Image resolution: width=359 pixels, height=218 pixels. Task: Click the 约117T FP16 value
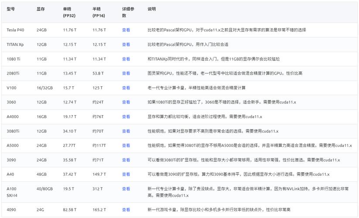coord(99,146)
